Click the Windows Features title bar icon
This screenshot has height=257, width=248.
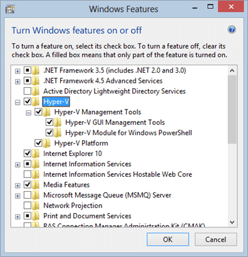10,9
